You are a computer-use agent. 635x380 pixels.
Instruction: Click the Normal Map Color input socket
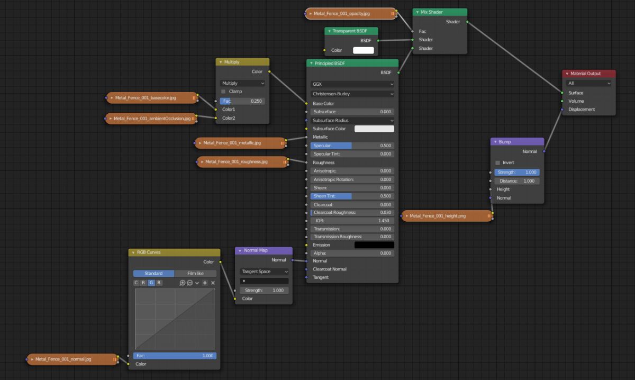(x=235, y=298)
